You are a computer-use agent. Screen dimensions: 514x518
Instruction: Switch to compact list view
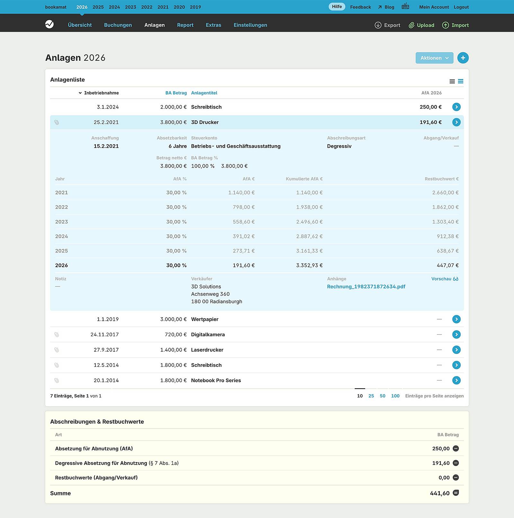tap(452, 81)
